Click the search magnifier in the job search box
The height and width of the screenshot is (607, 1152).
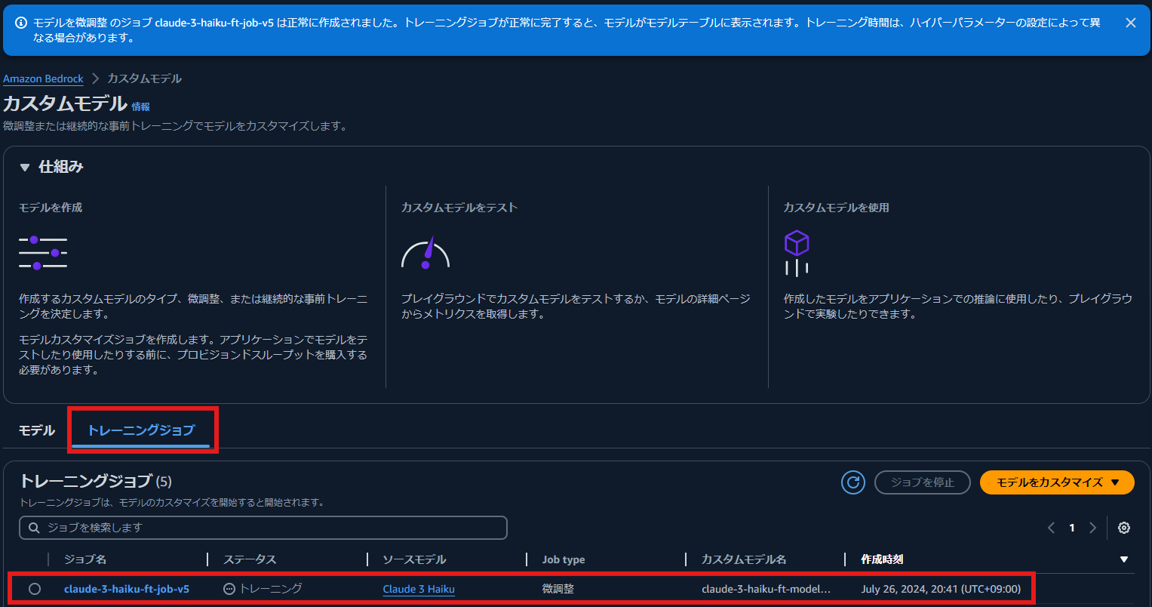point(33,528)
